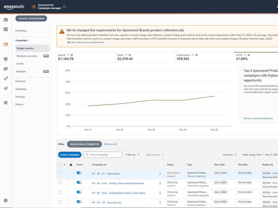Screen dimensions: 278x208
Task: Open History in the side menu
Action: coord(19,104)
